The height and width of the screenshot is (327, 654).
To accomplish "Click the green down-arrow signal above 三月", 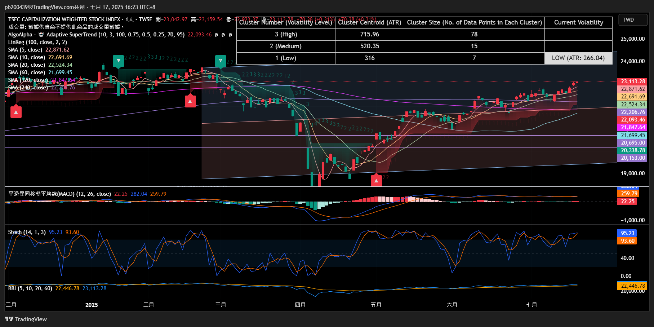I will [x=221, y=61].
